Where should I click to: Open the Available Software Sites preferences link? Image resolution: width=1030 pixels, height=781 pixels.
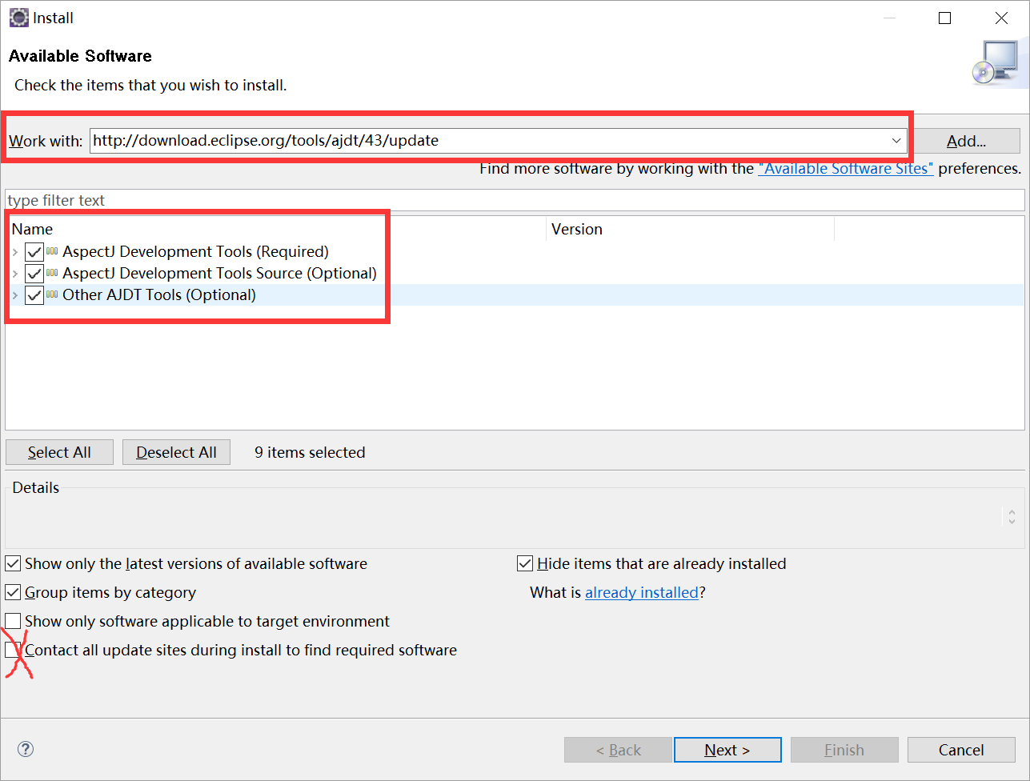tap(846, 168)
